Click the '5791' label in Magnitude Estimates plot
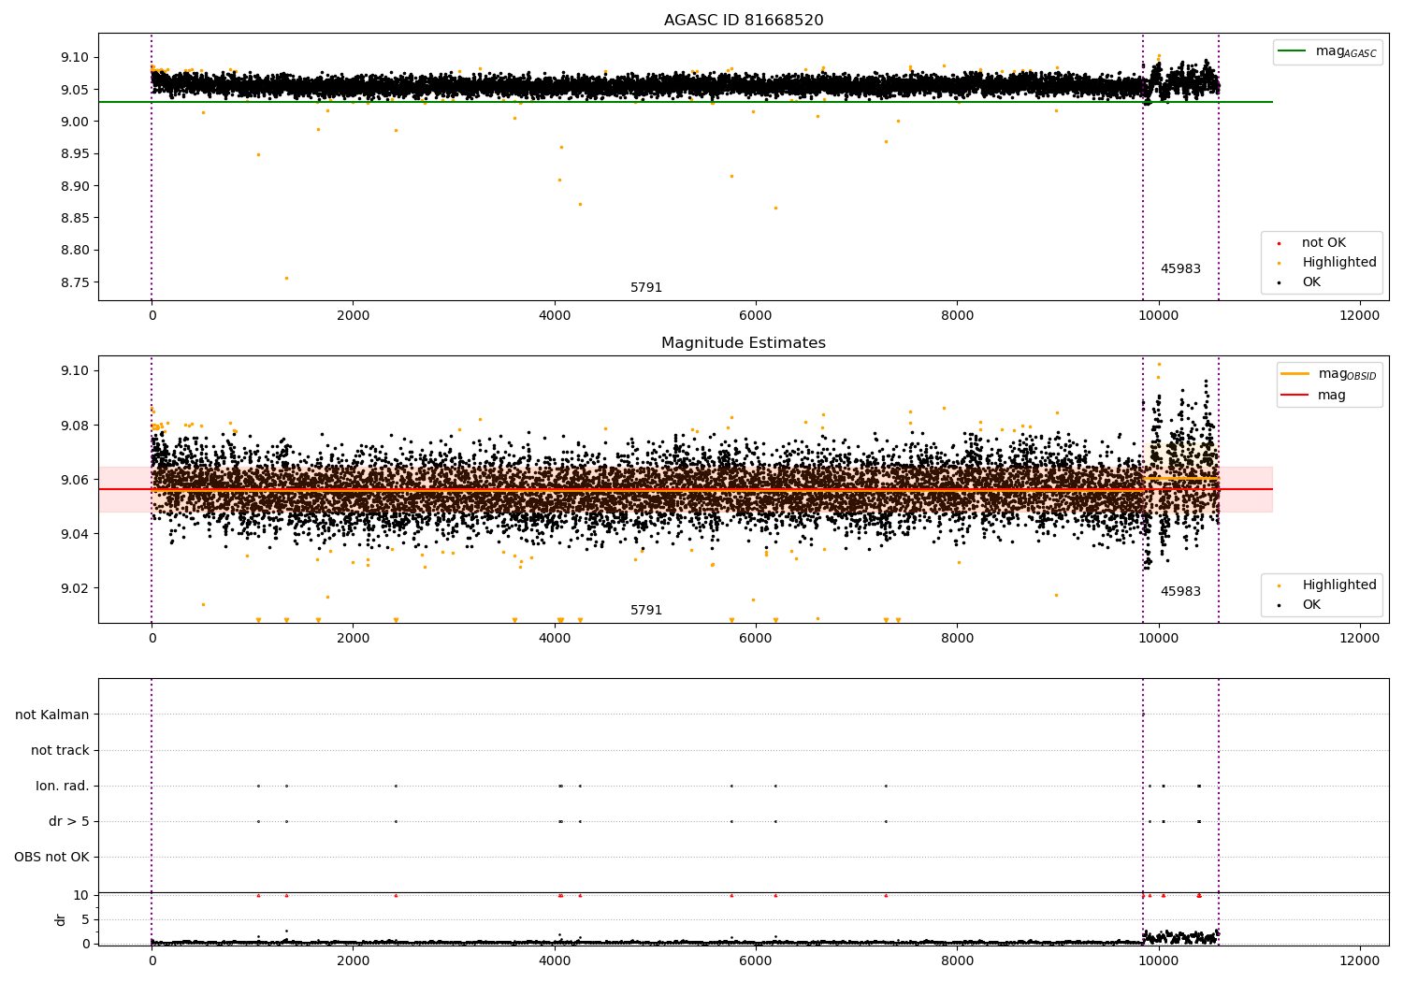Screen dimensions: 1403x982 pos(646,611)
